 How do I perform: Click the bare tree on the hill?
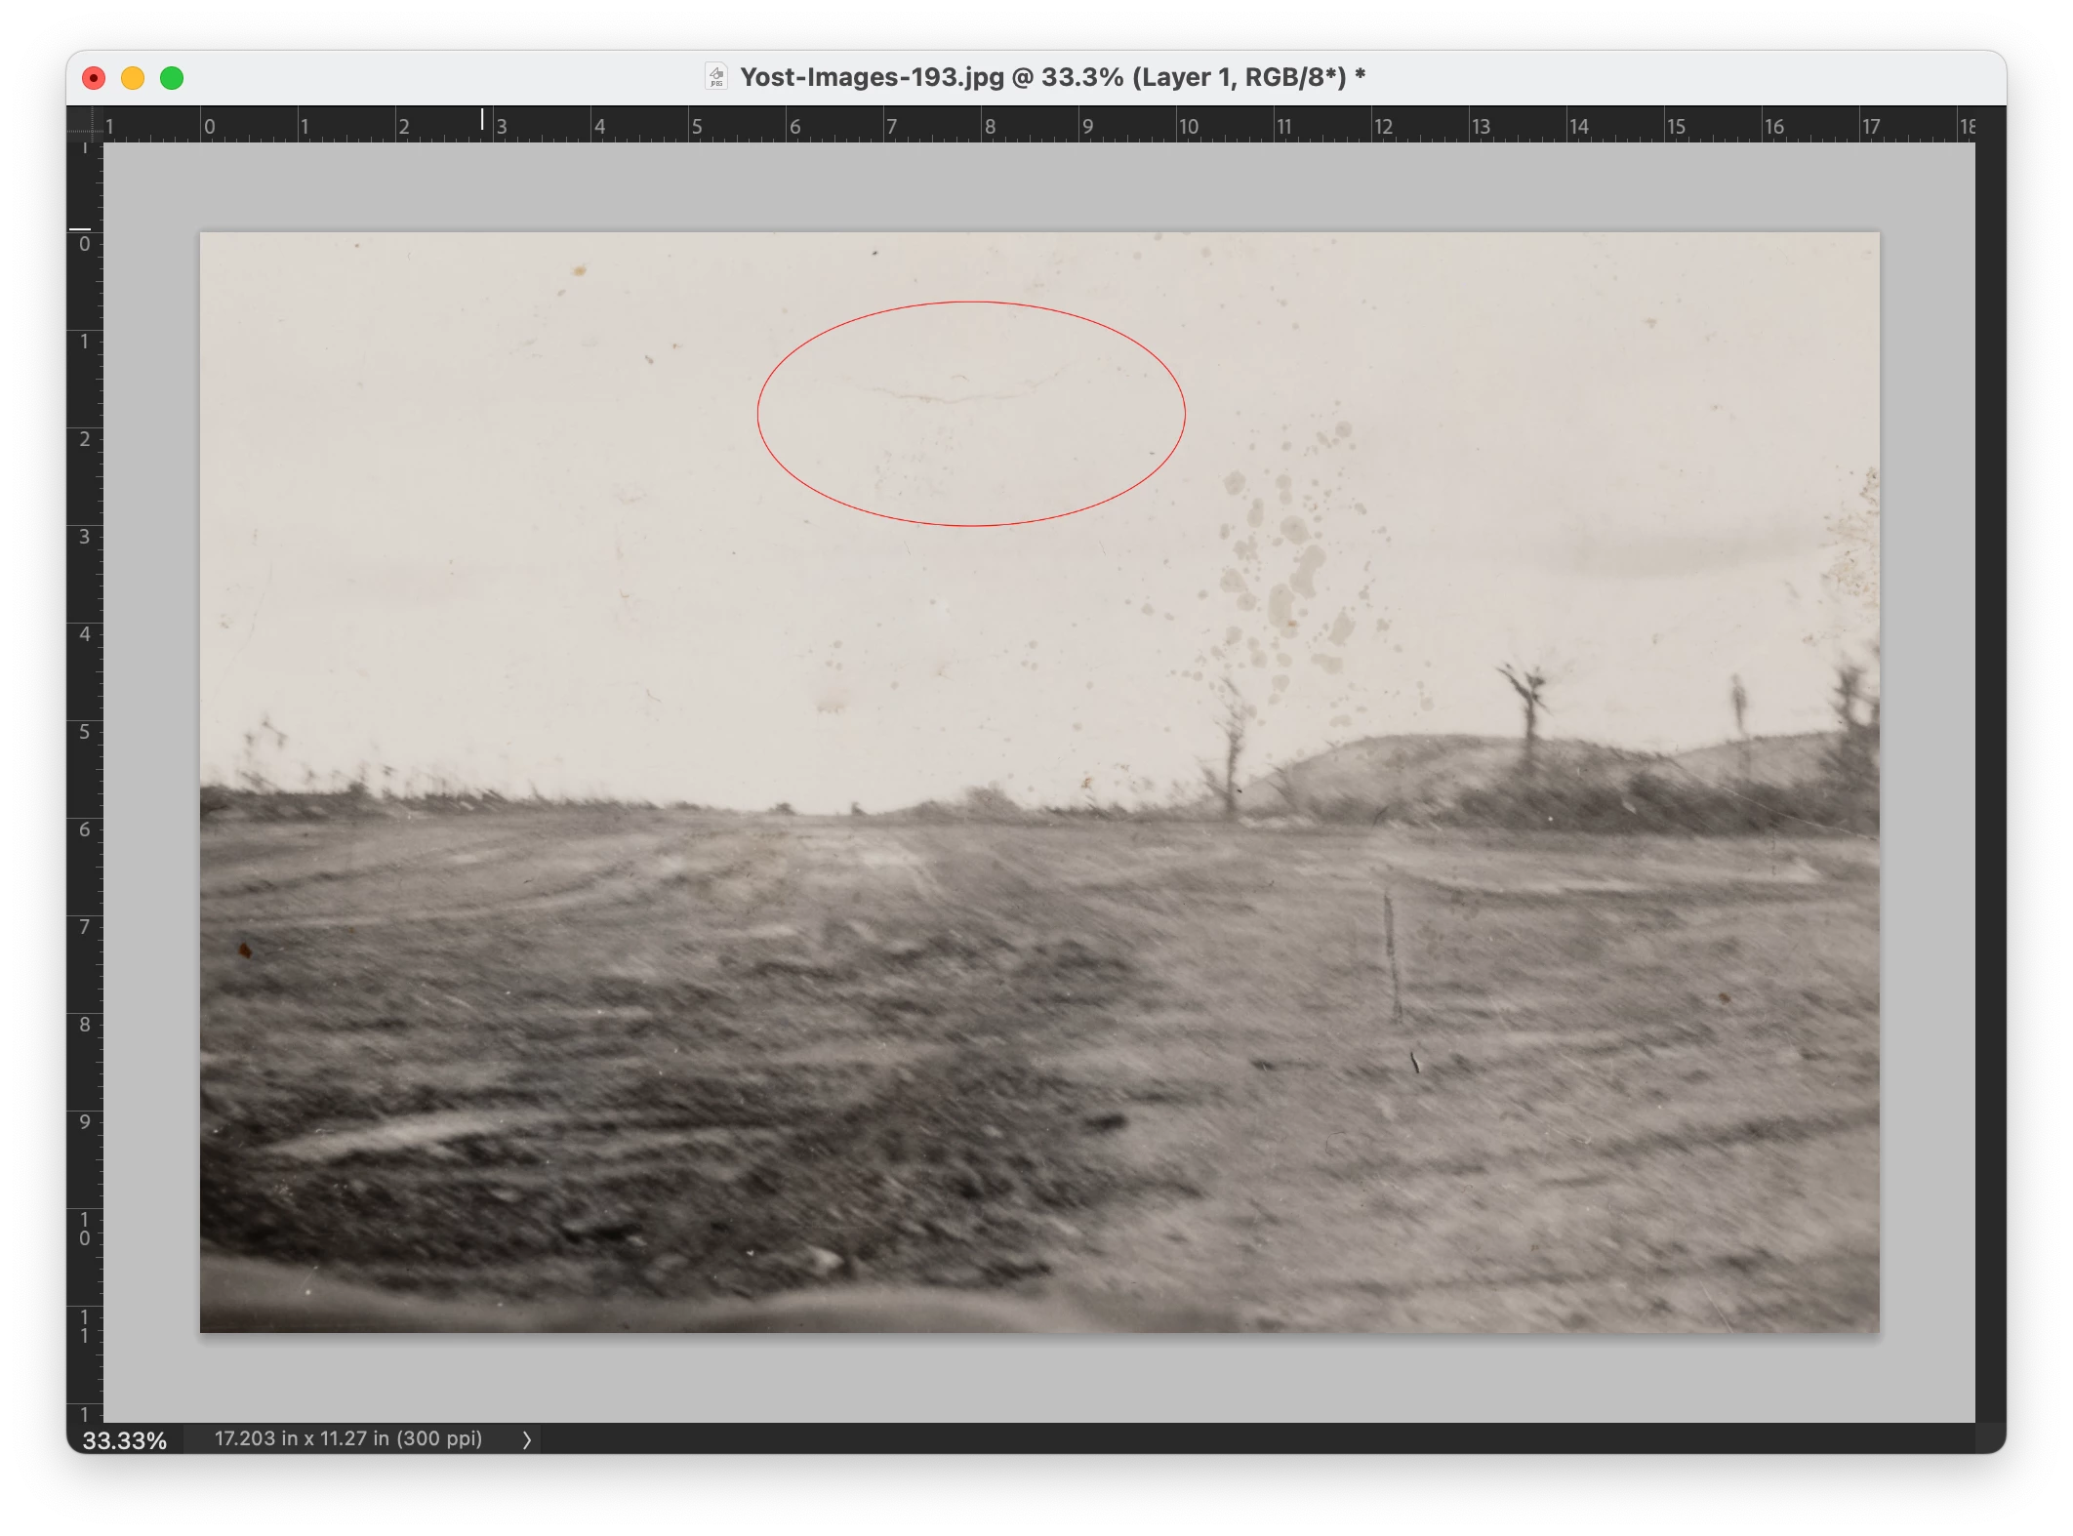[1527, 707]
